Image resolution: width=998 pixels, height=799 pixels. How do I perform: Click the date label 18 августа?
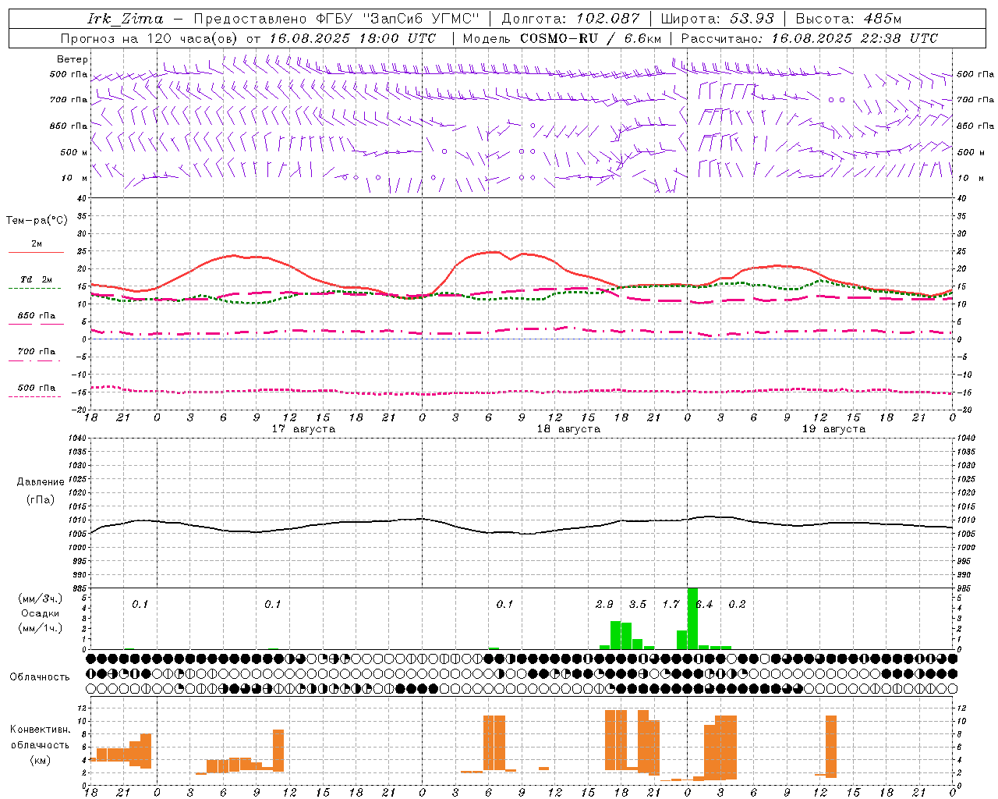(x=568, y=429)
